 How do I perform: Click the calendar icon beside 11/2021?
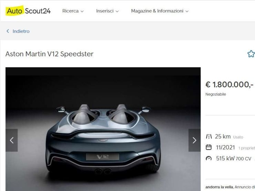pos(208,147)
